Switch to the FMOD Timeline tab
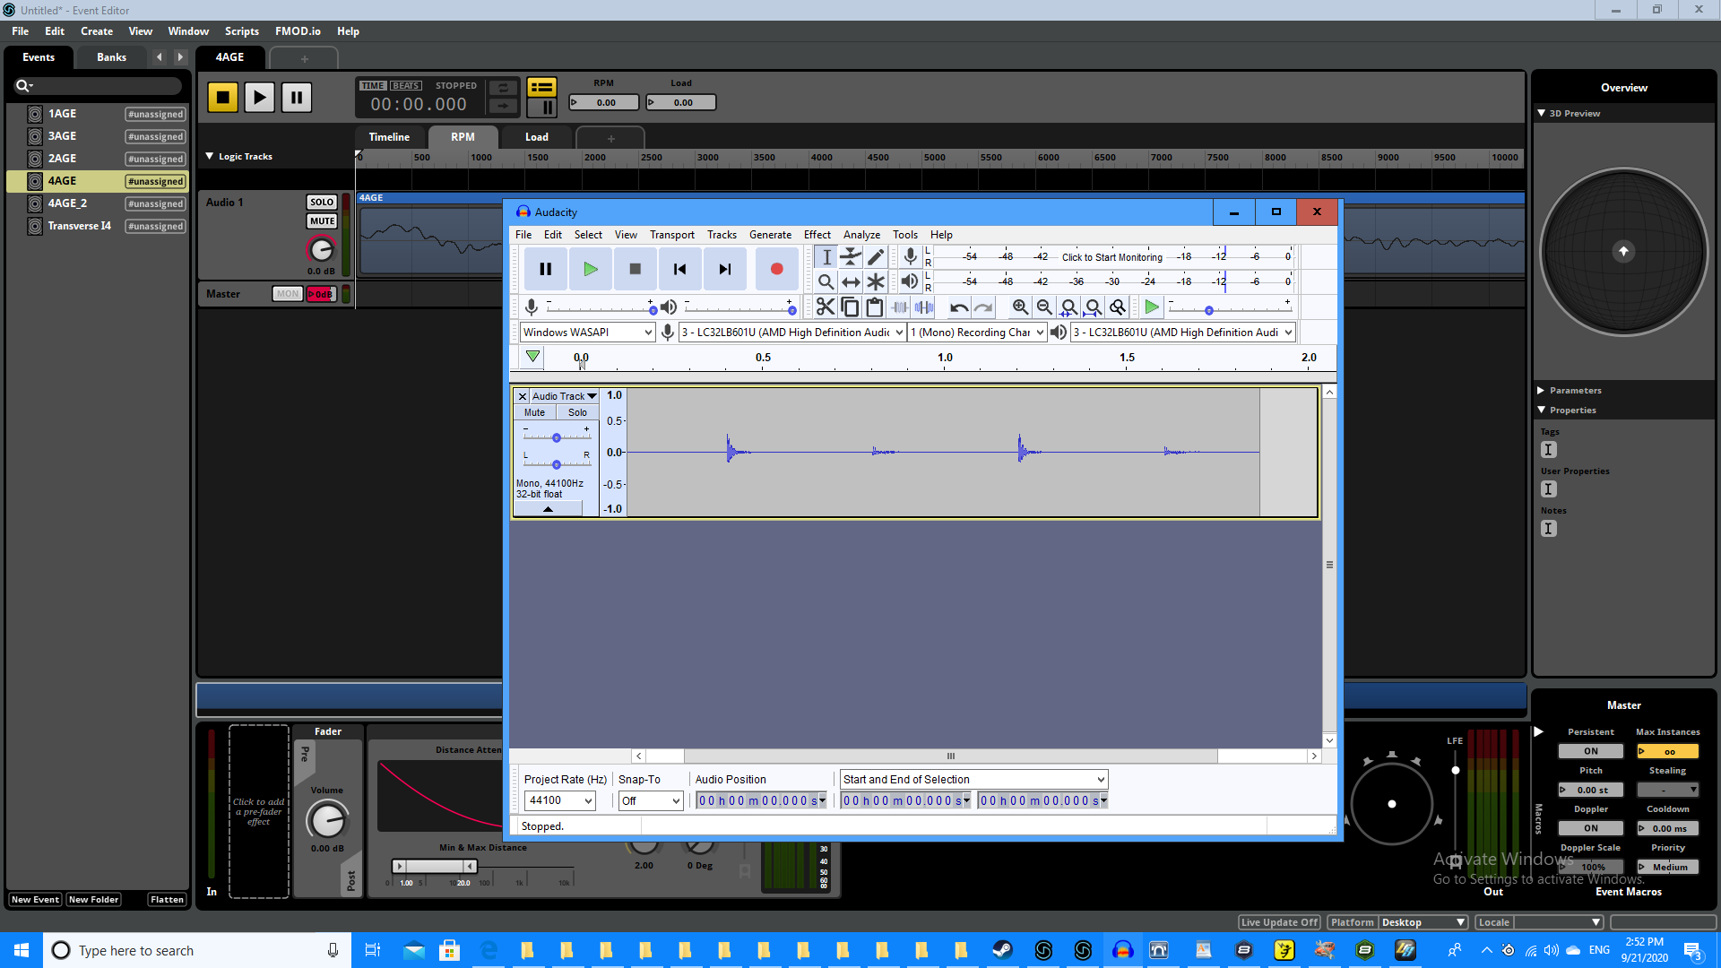Image resolution: width=1721 pixels, height=968 pixels. point(389,137)
